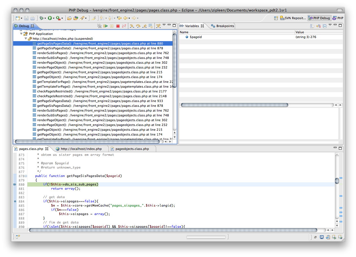Click the Last Edit Location arrow icon
Viewport: 356px width, 257px height.
119,18
